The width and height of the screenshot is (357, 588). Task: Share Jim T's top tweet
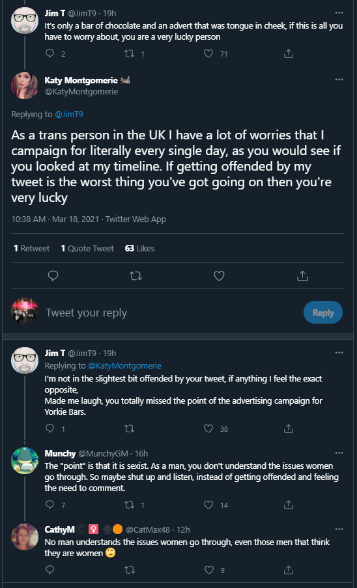pyautogui.click(x=288, y=54)
